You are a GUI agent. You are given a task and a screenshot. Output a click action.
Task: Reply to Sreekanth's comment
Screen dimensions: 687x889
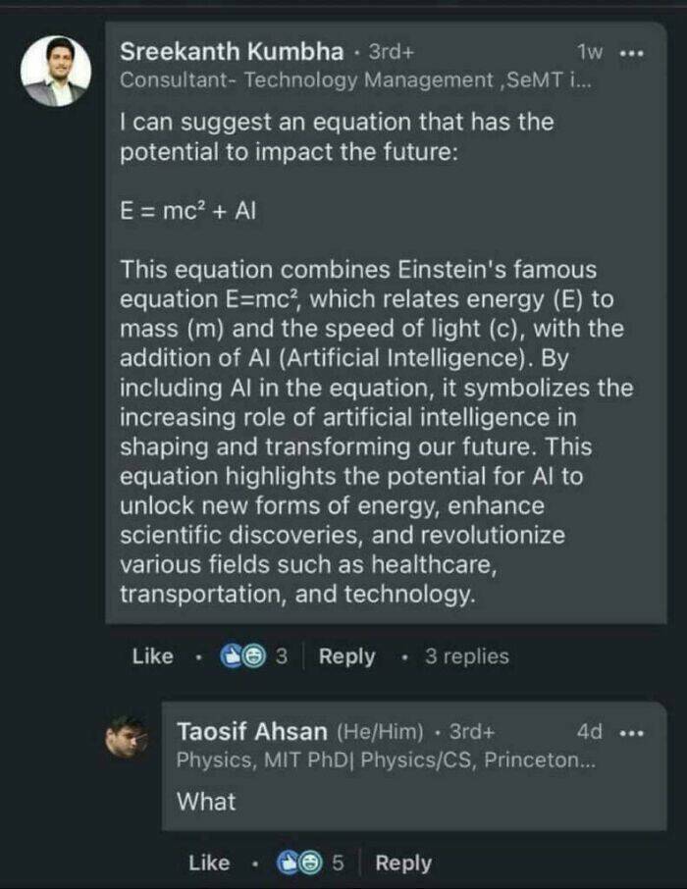pyautogui.click(x=348, y=657)
